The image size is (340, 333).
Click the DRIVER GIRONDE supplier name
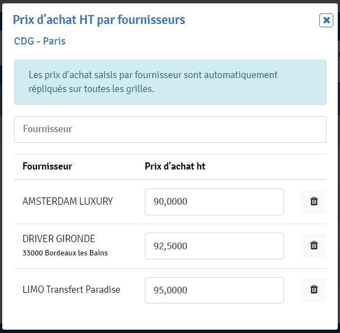point(59,239)
